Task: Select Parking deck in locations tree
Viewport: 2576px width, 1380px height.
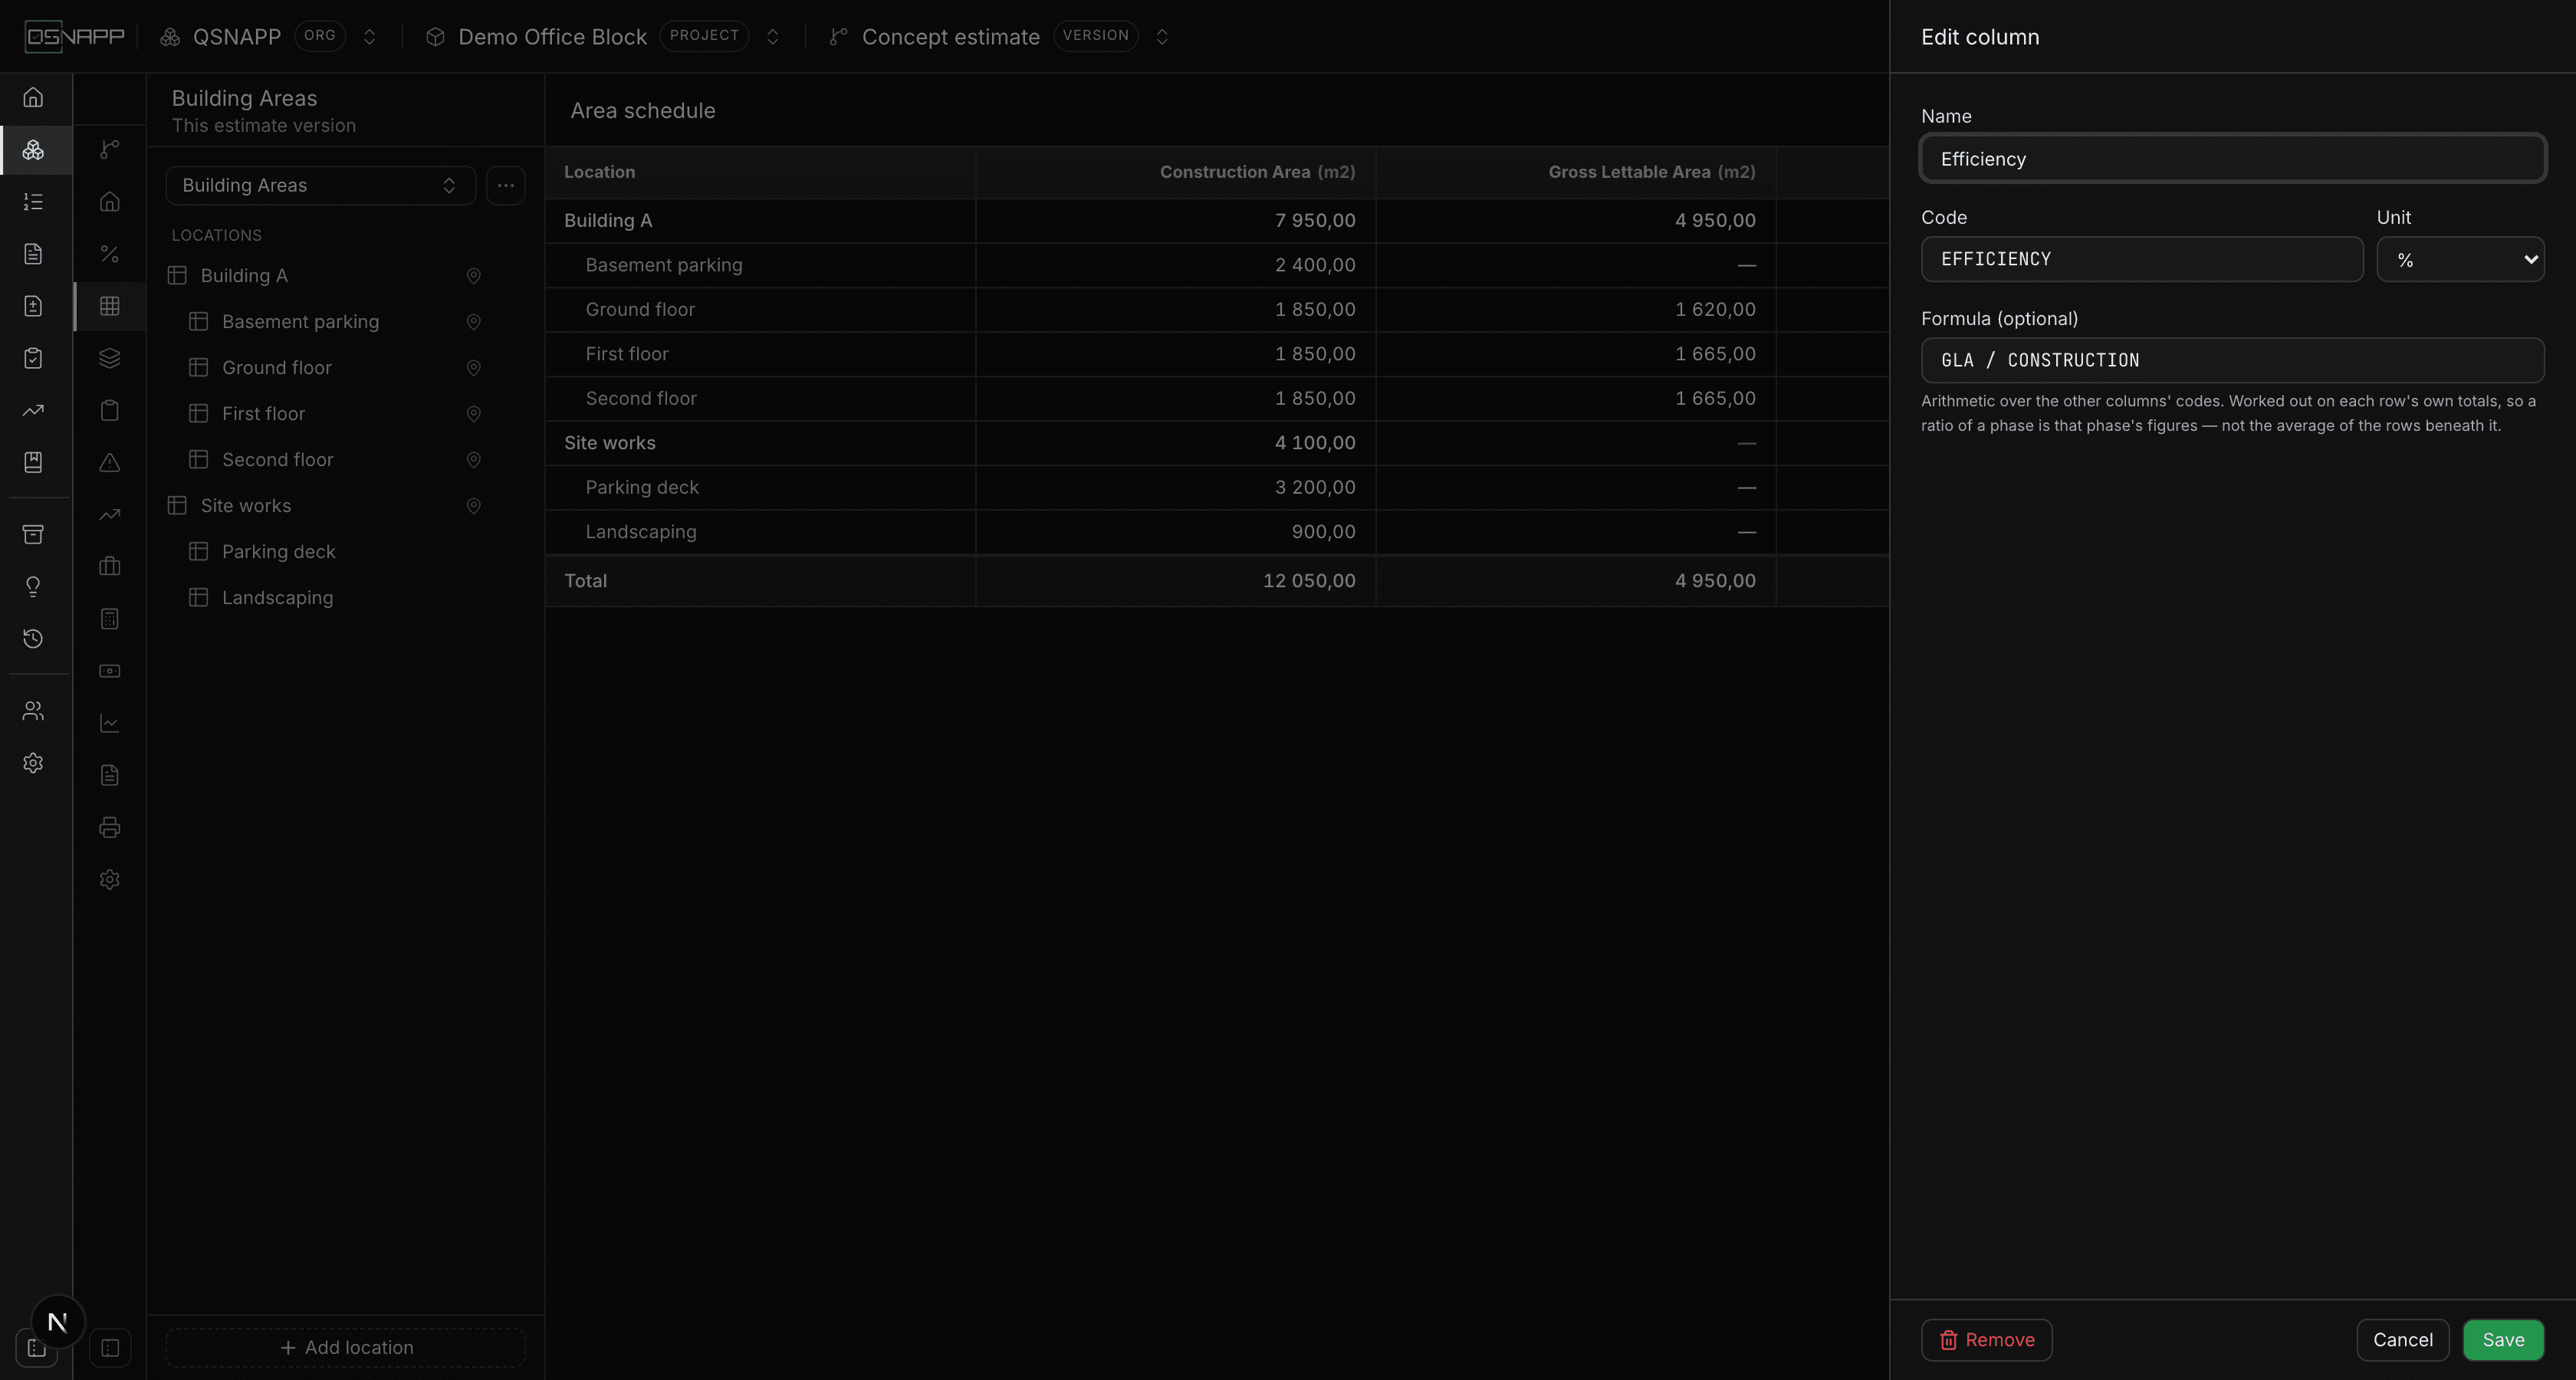Action: [278, 552]
